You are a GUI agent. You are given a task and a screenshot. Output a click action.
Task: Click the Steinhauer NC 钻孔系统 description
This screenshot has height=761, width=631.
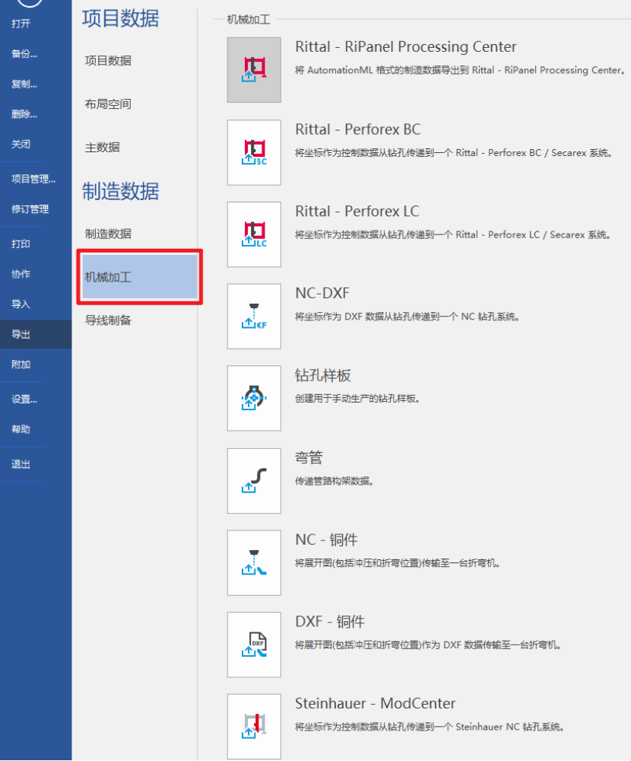point(430,727)
